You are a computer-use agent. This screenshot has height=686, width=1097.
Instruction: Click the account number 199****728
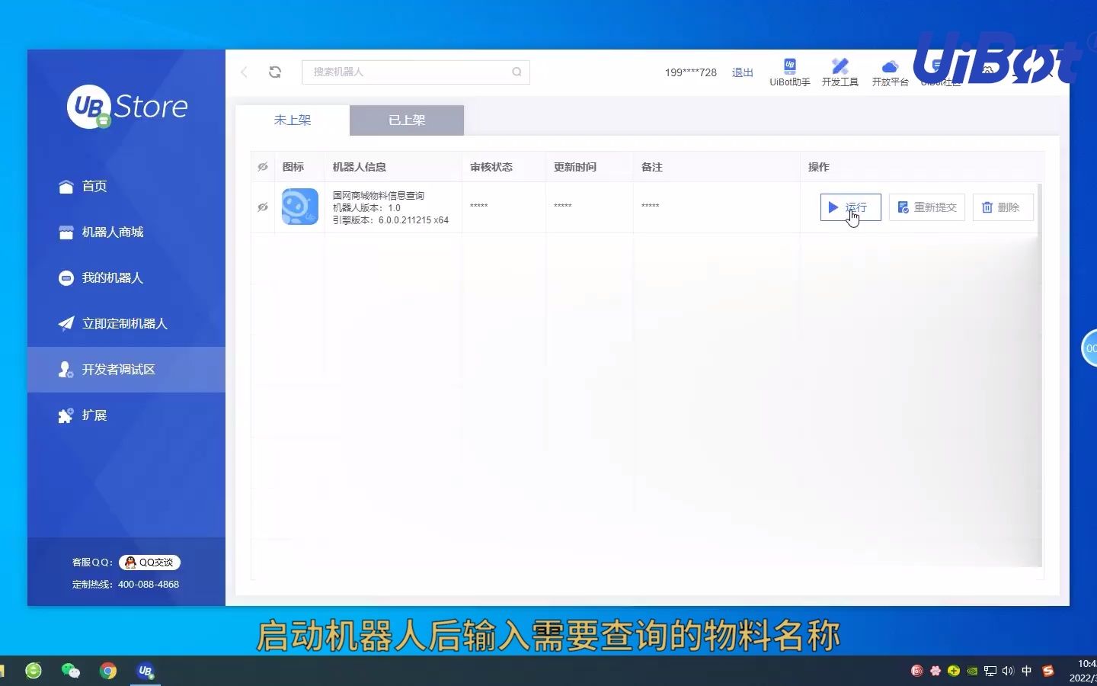tap(690, 72)
